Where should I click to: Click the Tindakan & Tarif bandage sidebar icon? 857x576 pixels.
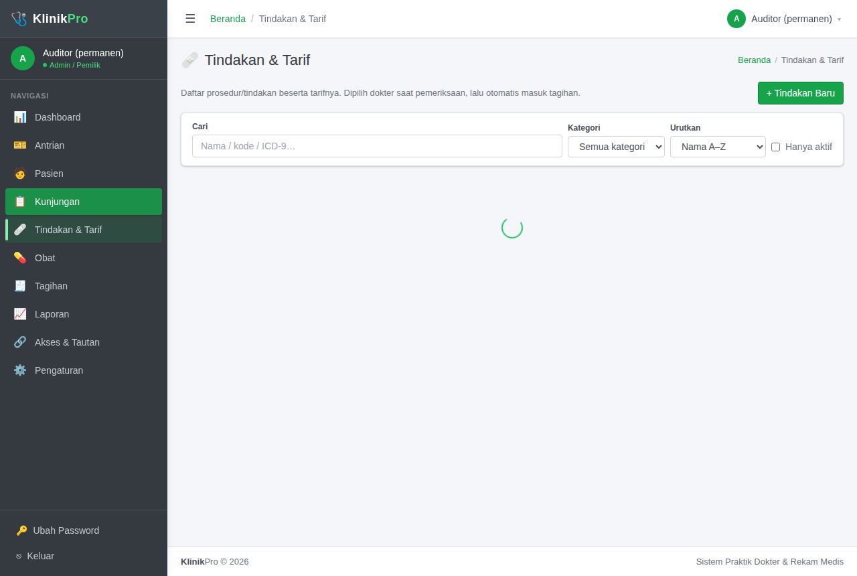tap(20, 230)
